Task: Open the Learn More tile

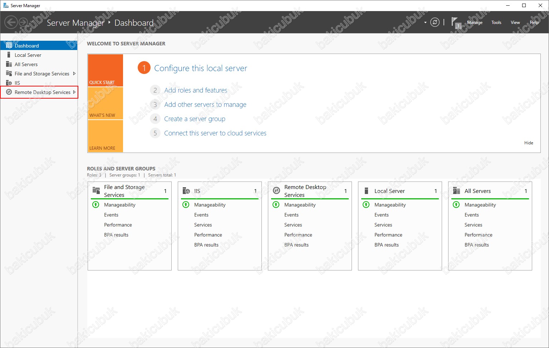Action: coord(106,136)
